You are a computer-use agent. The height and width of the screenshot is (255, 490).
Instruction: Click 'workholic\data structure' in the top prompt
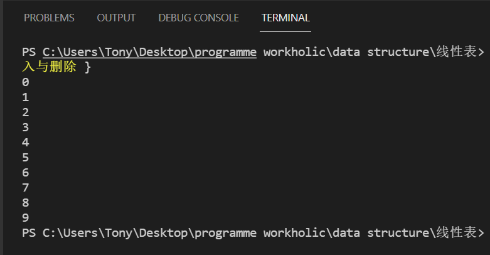(346, 52)
